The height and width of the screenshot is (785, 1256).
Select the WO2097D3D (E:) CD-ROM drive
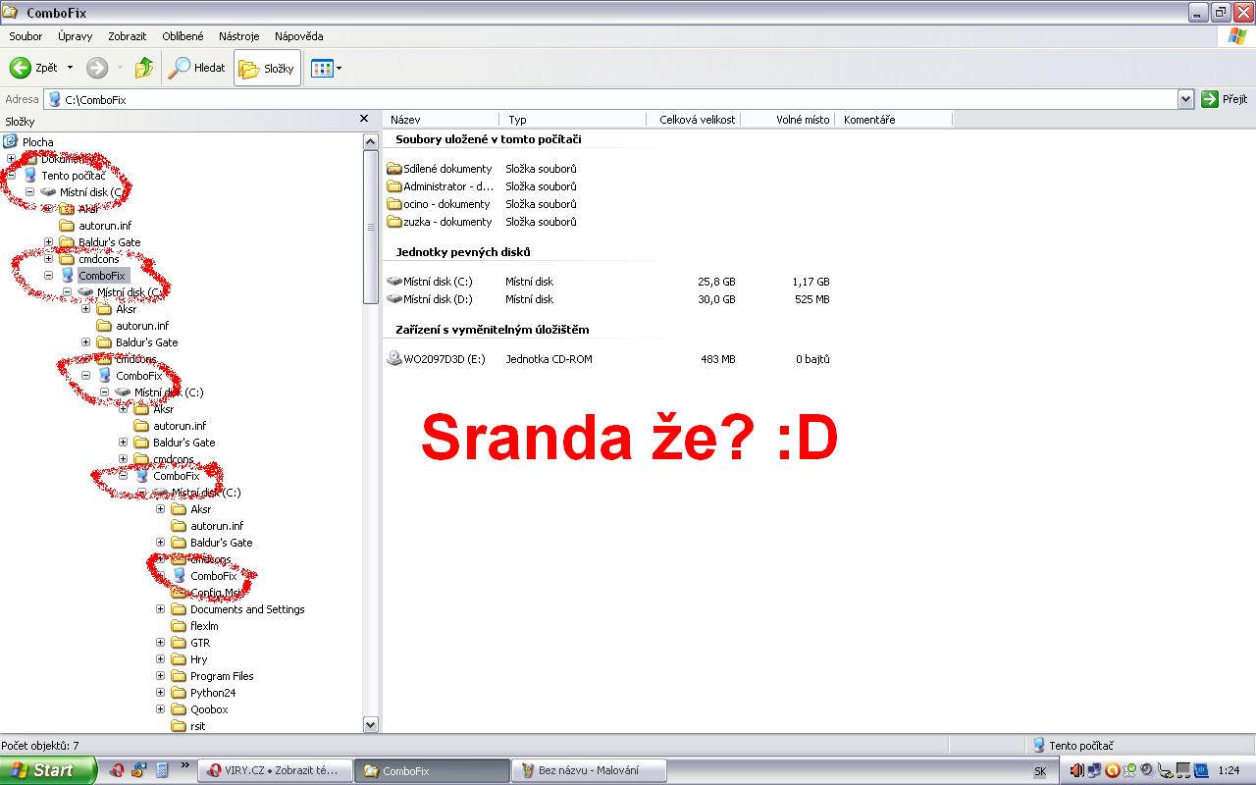coord(394,359)
